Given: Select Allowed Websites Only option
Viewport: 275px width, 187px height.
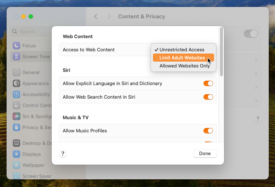Looking at the screenshot, I should pos(184,66).
